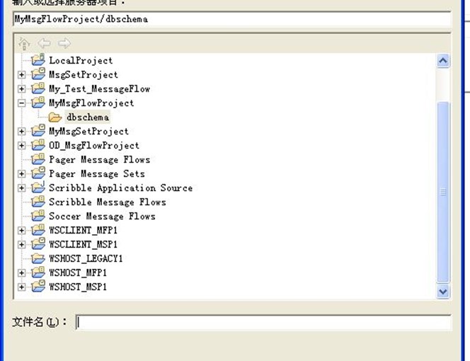This screenshot has height=361, width=470.
Task: Select the My_Test_MessageFlow project
Action: pos(99,89)
